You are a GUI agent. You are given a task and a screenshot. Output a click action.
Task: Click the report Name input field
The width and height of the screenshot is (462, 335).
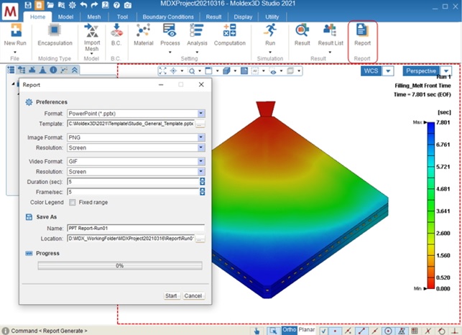click(x=136, y=228)
